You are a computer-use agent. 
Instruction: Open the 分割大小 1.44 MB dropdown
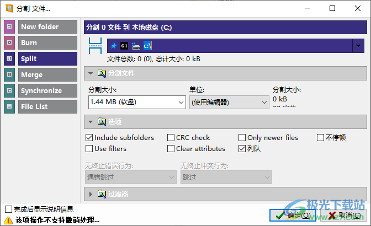tap(137, 103)
